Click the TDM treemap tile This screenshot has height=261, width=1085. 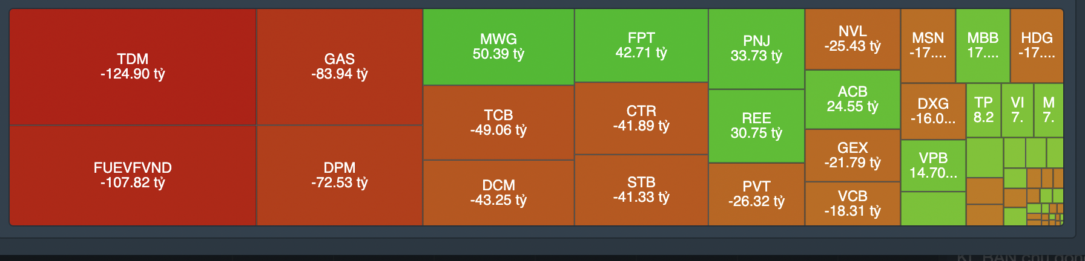(133, 66)
